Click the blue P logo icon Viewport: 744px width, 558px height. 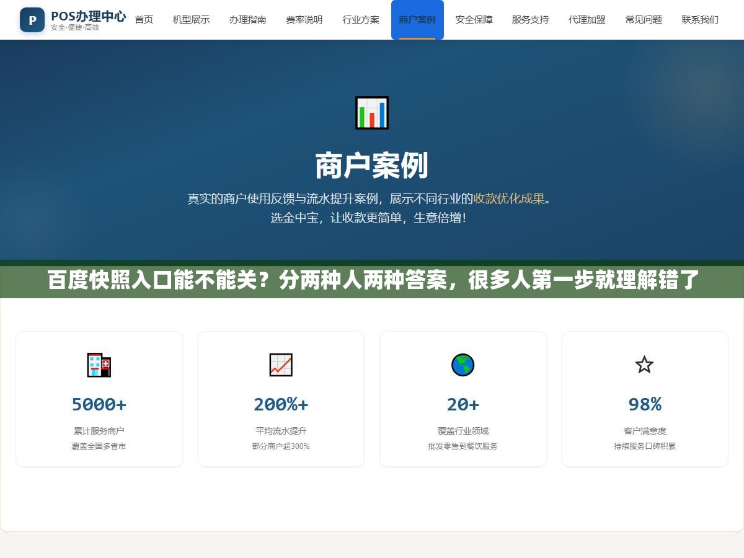(32, 20)
